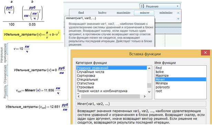Click category list scroll up arrow
The height and width of the screenshot is (125, 212).
(149, 68)
